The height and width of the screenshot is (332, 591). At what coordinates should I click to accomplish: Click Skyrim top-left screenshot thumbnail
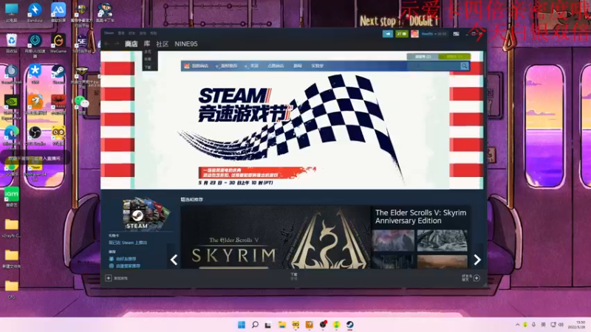click(x=393, y=241)
